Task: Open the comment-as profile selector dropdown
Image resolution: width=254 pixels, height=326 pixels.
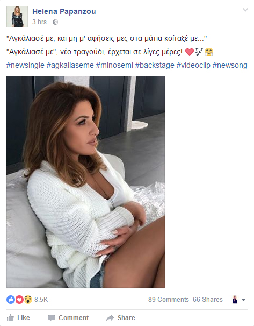Action: [x=239, y=300]
